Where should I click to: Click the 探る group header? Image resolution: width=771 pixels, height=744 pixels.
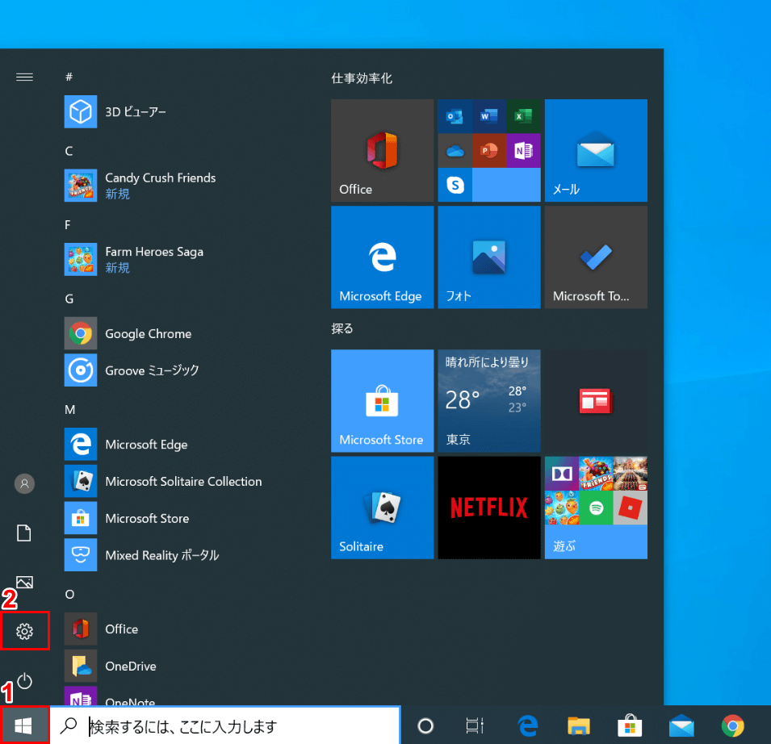pos(342,328)
